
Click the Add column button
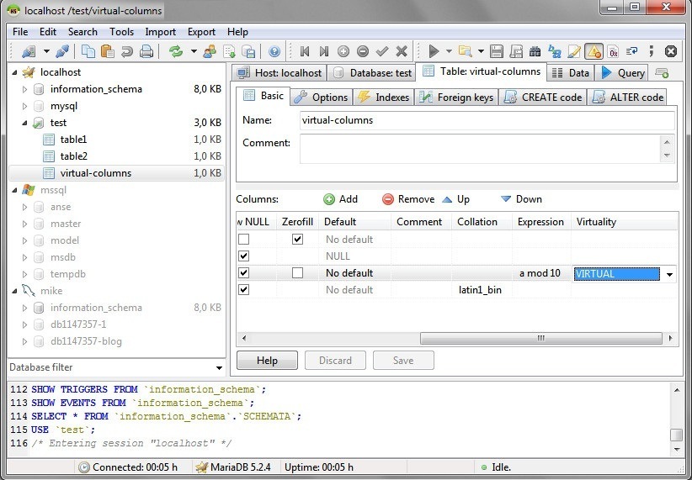tap(340, 199)
